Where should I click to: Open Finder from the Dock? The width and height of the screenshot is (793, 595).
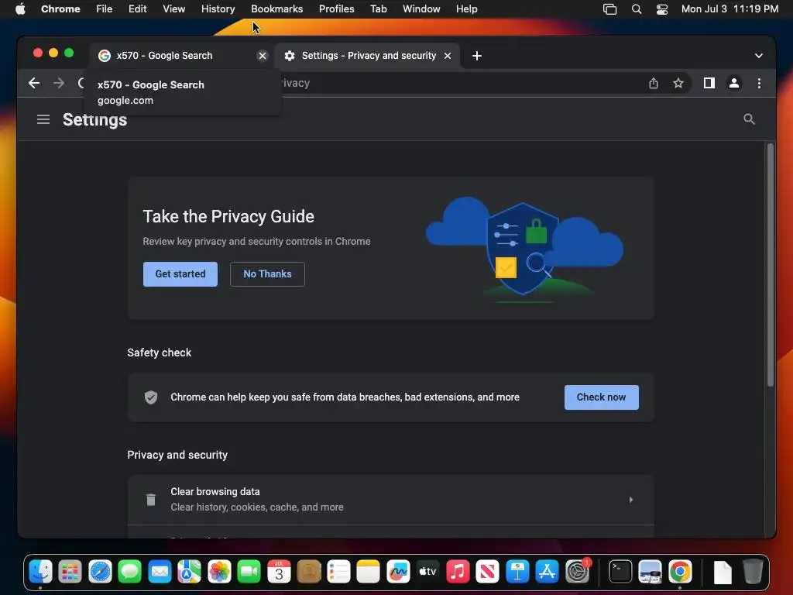point(40,573)
